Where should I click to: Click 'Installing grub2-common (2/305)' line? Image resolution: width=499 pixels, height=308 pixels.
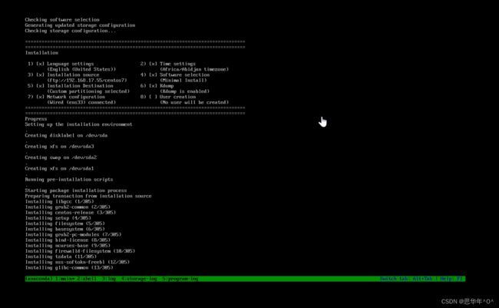pos(68,207)
